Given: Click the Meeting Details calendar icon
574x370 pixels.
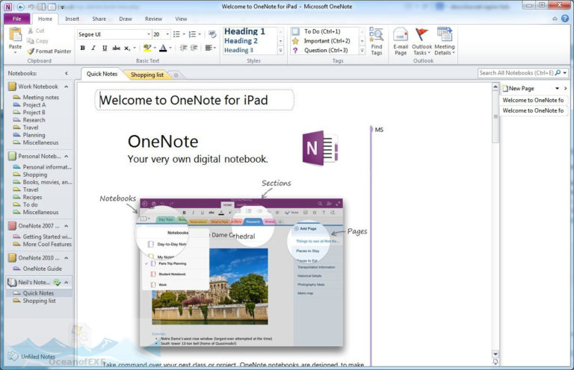Looking at the screenshot, I should click(x=445, y=35).
